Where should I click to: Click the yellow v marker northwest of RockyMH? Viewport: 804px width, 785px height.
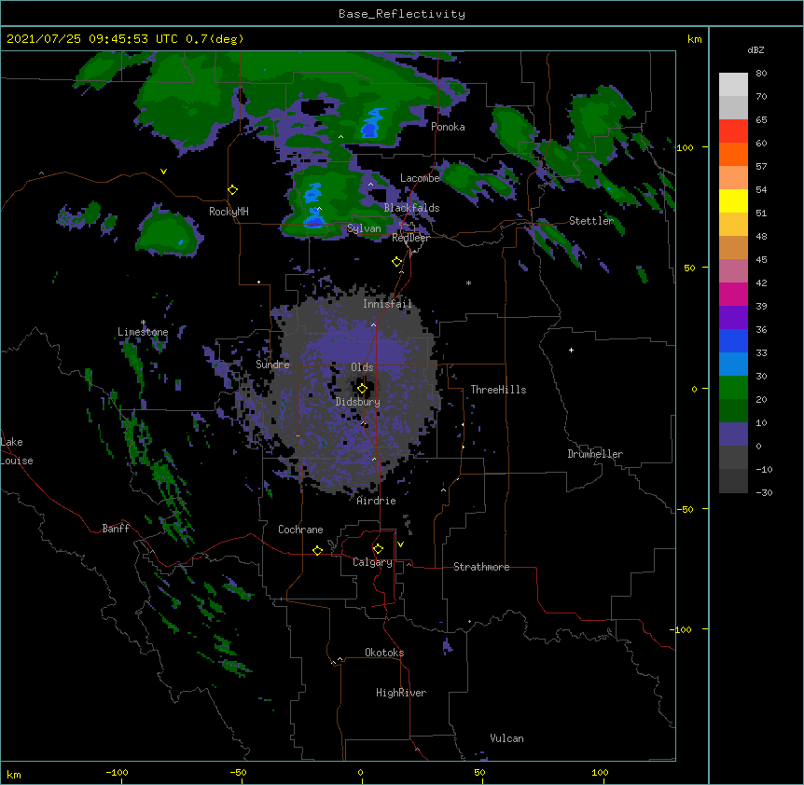pos(163,172)
